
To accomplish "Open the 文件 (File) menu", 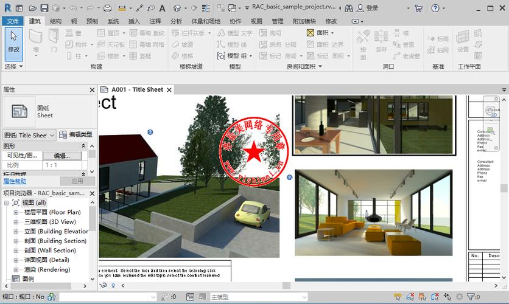I will (13, 21).
